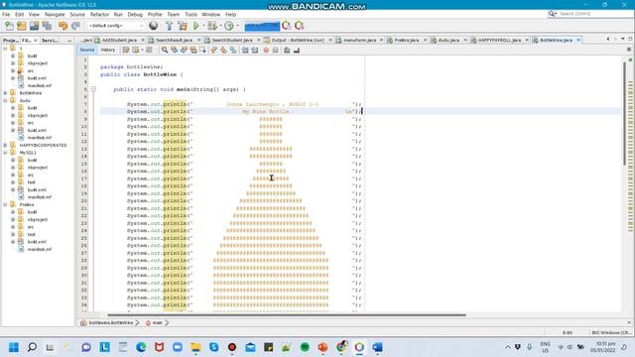Expand the BottleWine project node
Image resolution: width=635 pixels, height=357 pixels.
click(x=5, y=93)
